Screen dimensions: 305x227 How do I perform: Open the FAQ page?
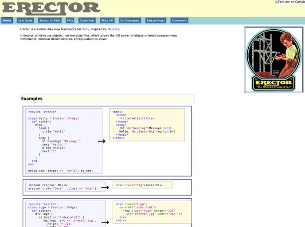tap(70, 20)
